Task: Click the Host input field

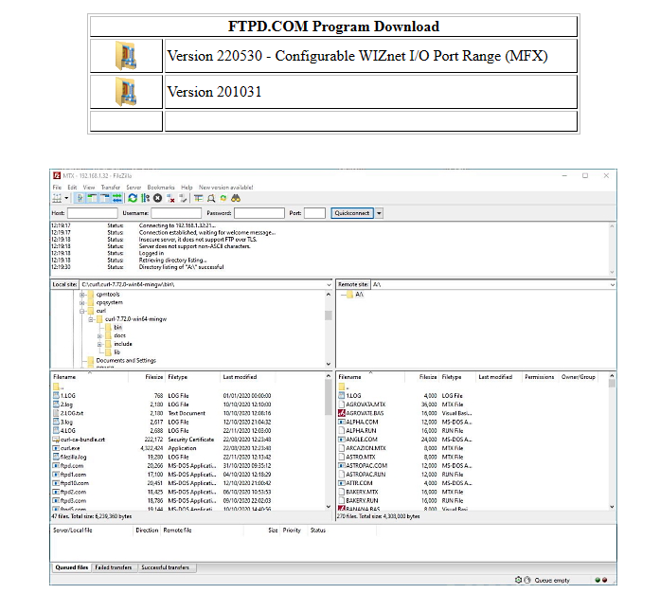Action: tap(92, 213)
